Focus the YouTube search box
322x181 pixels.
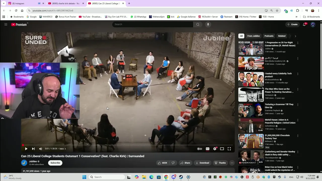[153, 24]
